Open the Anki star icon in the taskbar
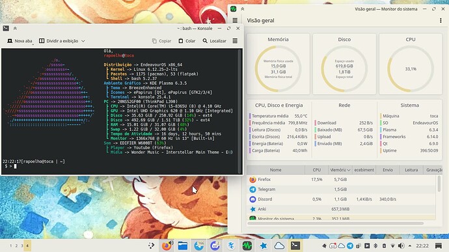 [x=263, y=245]
